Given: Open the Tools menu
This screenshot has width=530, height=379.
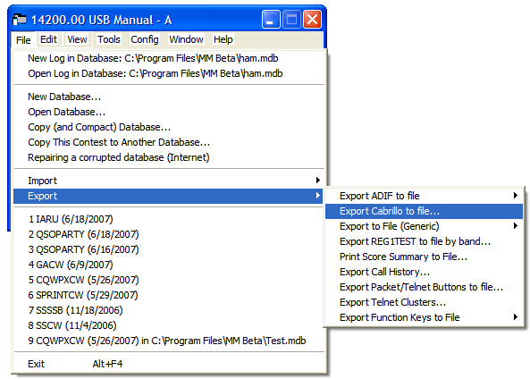Looking at the screenshot, I should 109,39.
